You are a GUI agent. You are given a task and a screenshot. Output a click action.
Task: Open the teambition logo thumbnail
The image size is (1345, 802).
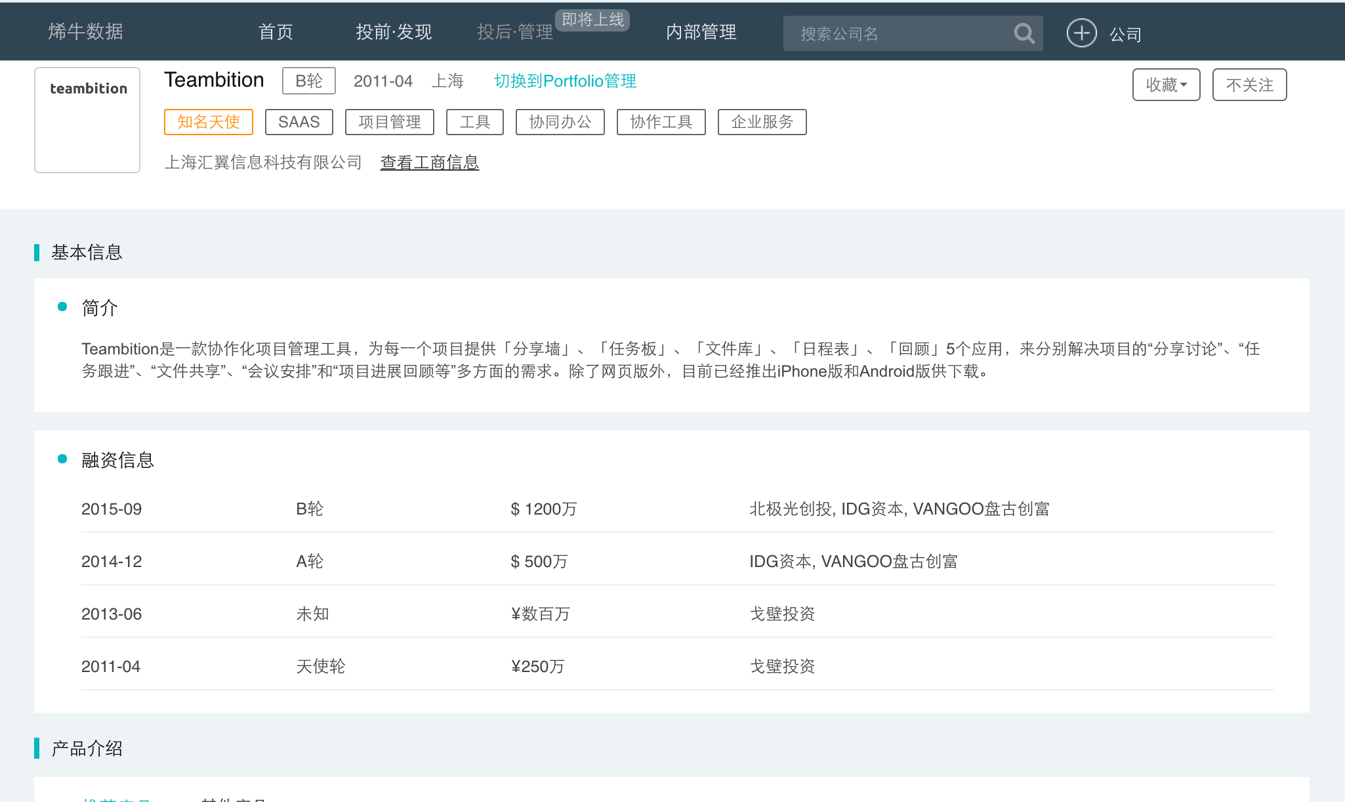[x=87, y=120]
